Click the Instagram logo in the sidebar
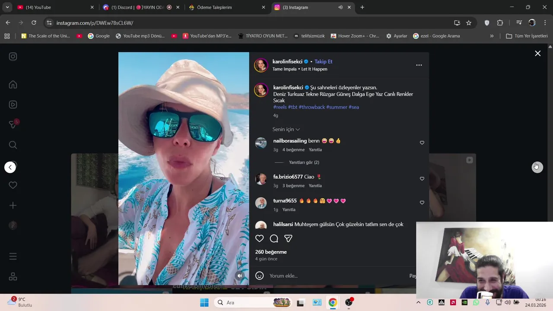Image resolution: width=553 pixels, height=311 pixels. click(13, 57)
